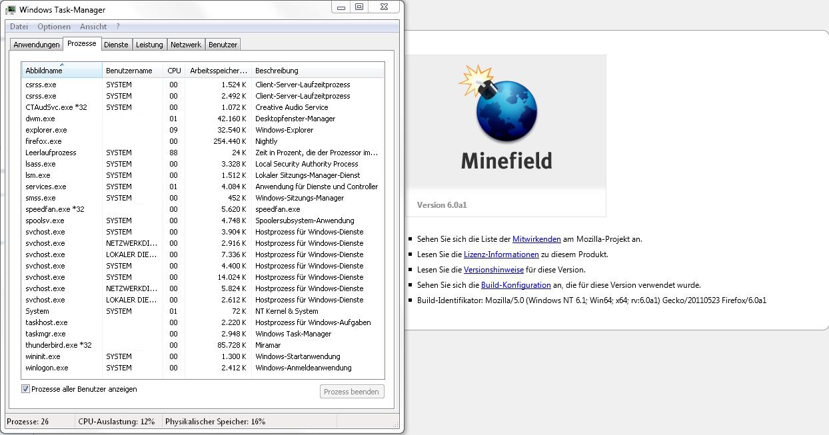Viewport: 829px width, 435px height.
Task: Select the Leerlaufprozess row
Action: point(203,153)
